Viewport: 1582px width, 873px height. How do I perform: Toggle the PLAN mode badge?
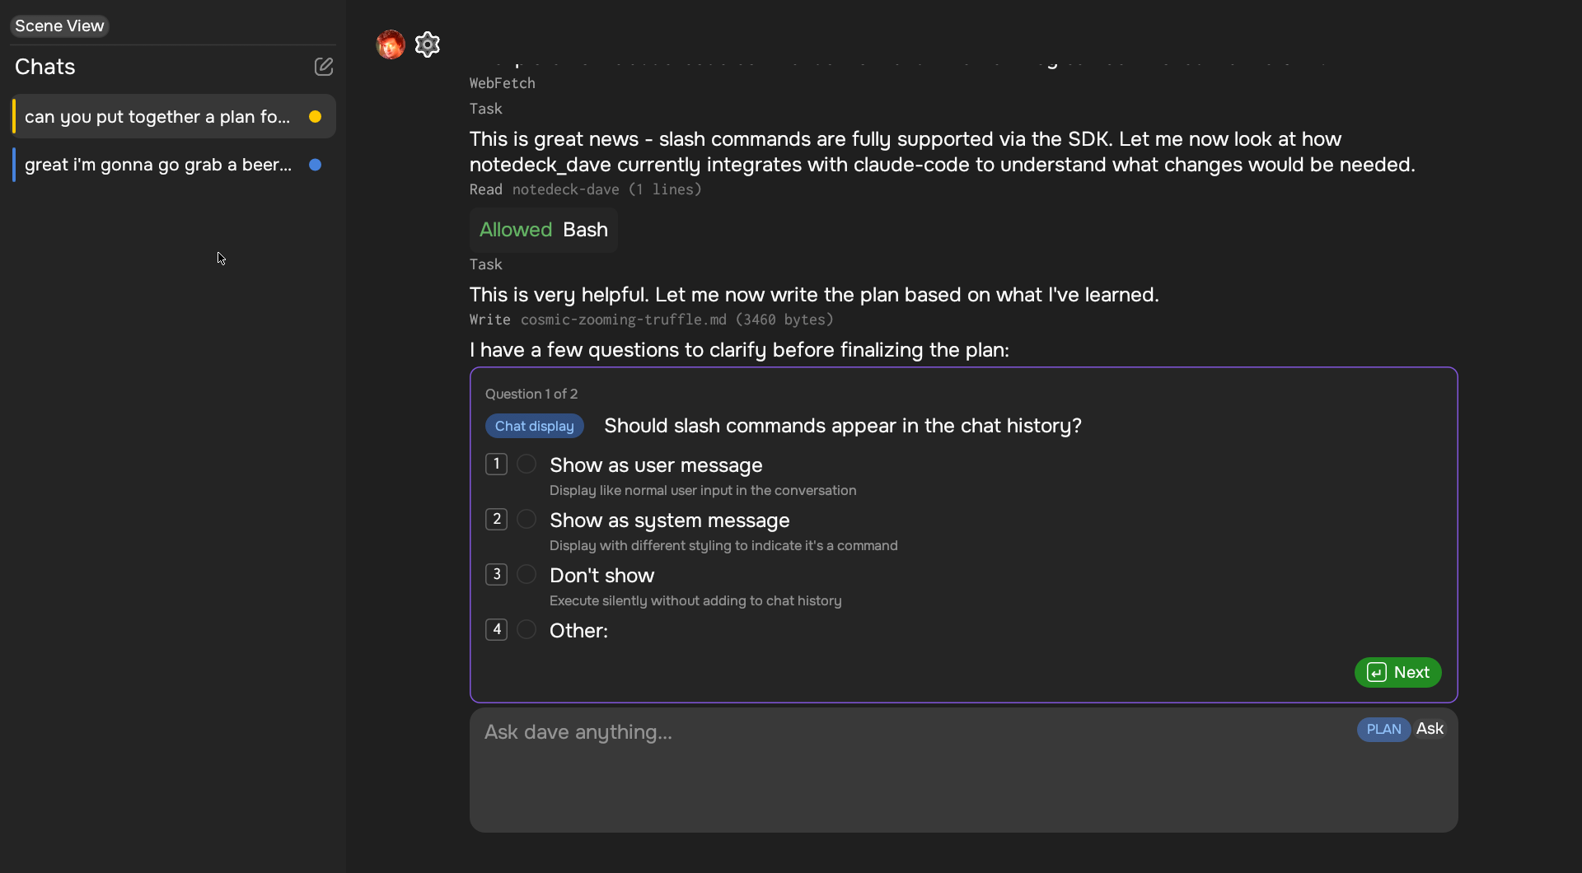point(1383,729)
